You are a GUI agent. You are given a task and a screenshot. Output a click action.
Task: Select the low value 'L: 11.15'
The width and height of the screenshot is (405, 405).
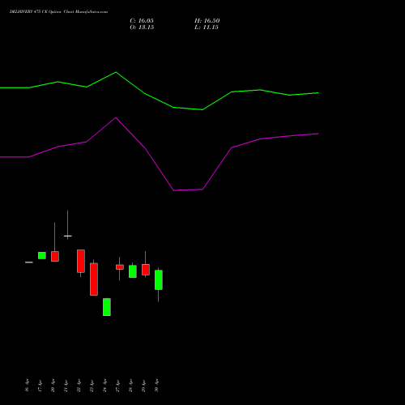click(x=207, y=28)
